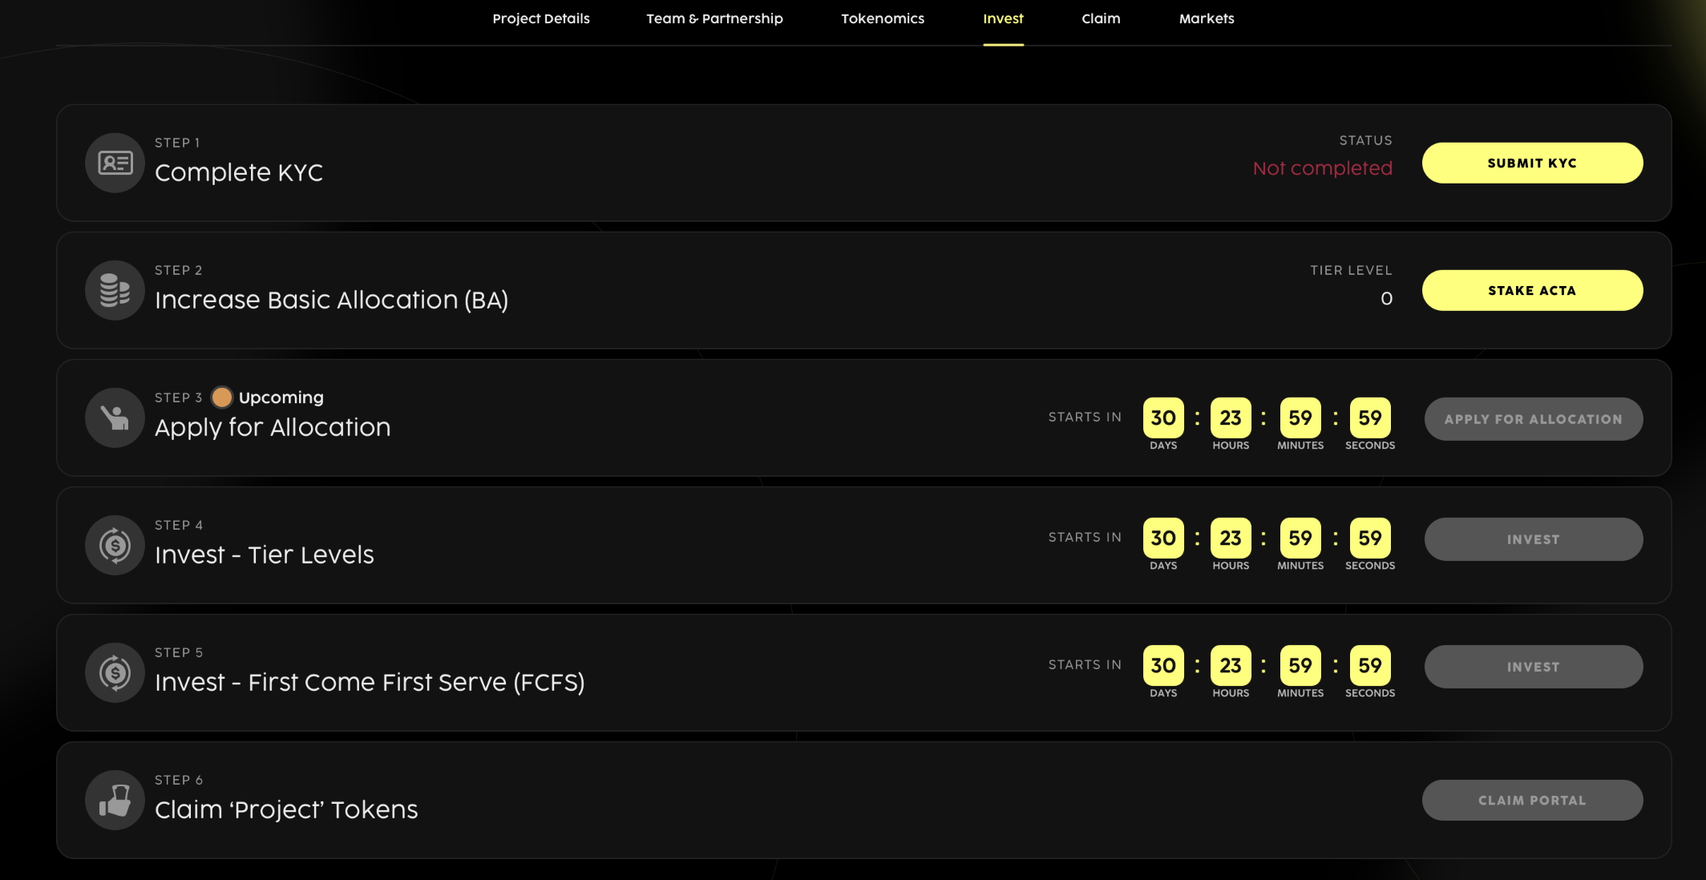Click the Tier Level value 0
Image resolution: width=1706 pixels, height=880 pixels.
click(x=1387, y=299)
